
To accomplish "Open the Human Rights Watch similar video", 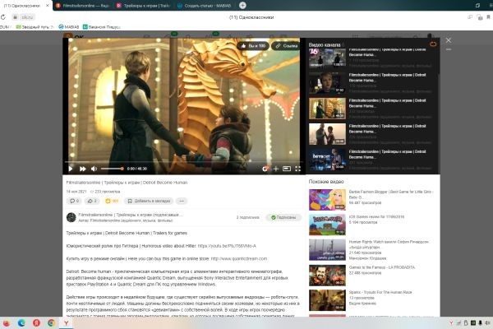I will [x=327, y=250].
